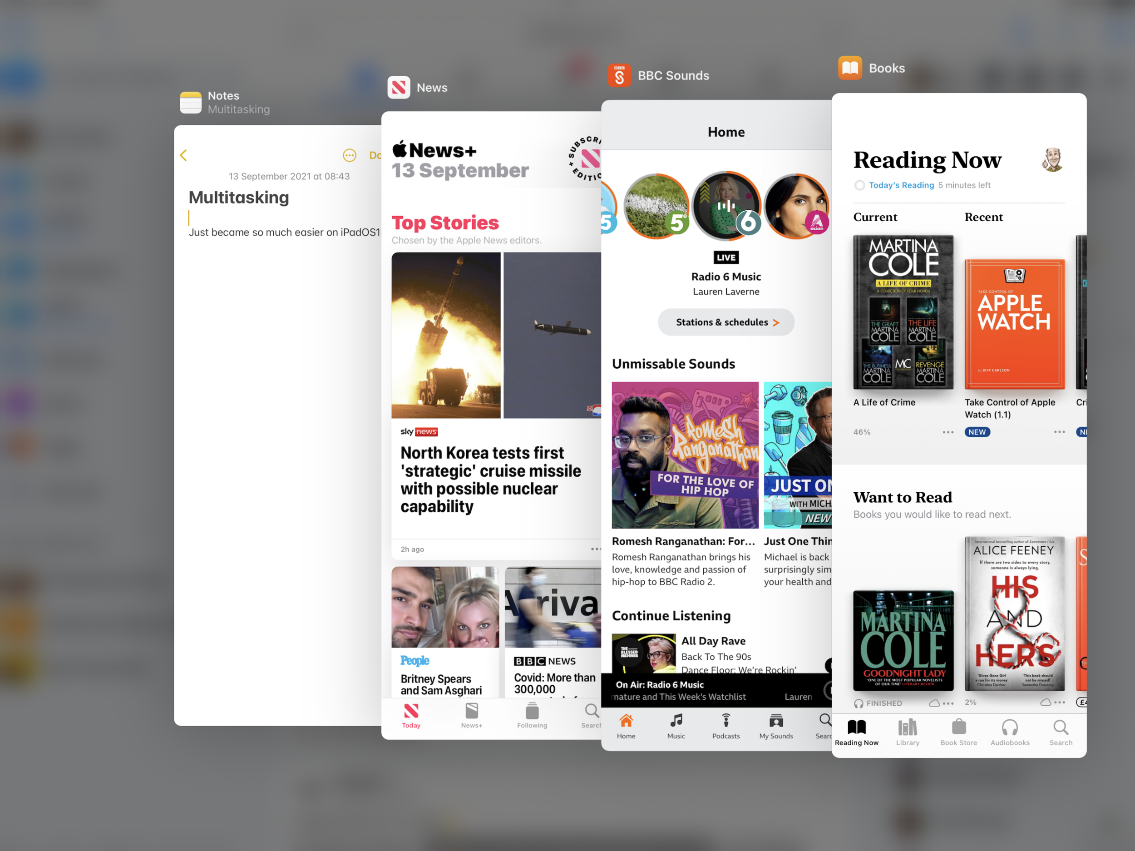
Task: Tap Continue Listening heading
Action: 671,615
